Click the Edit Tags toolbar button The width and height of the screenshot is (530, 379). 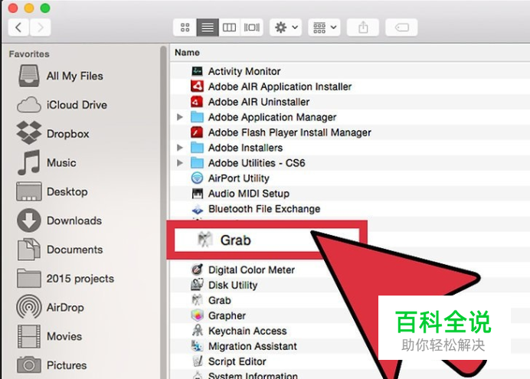click(401, 28)
